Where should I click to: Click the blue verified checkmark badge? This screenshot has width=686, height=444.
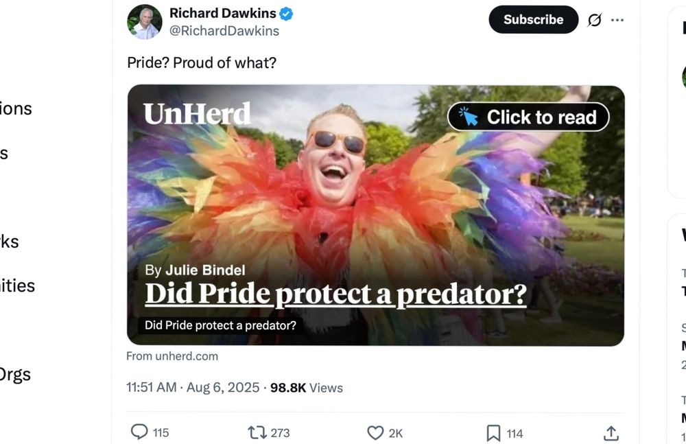(x=286, y=14)
